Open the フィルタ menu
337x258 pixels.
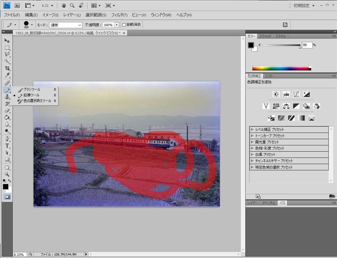point(119,15)
